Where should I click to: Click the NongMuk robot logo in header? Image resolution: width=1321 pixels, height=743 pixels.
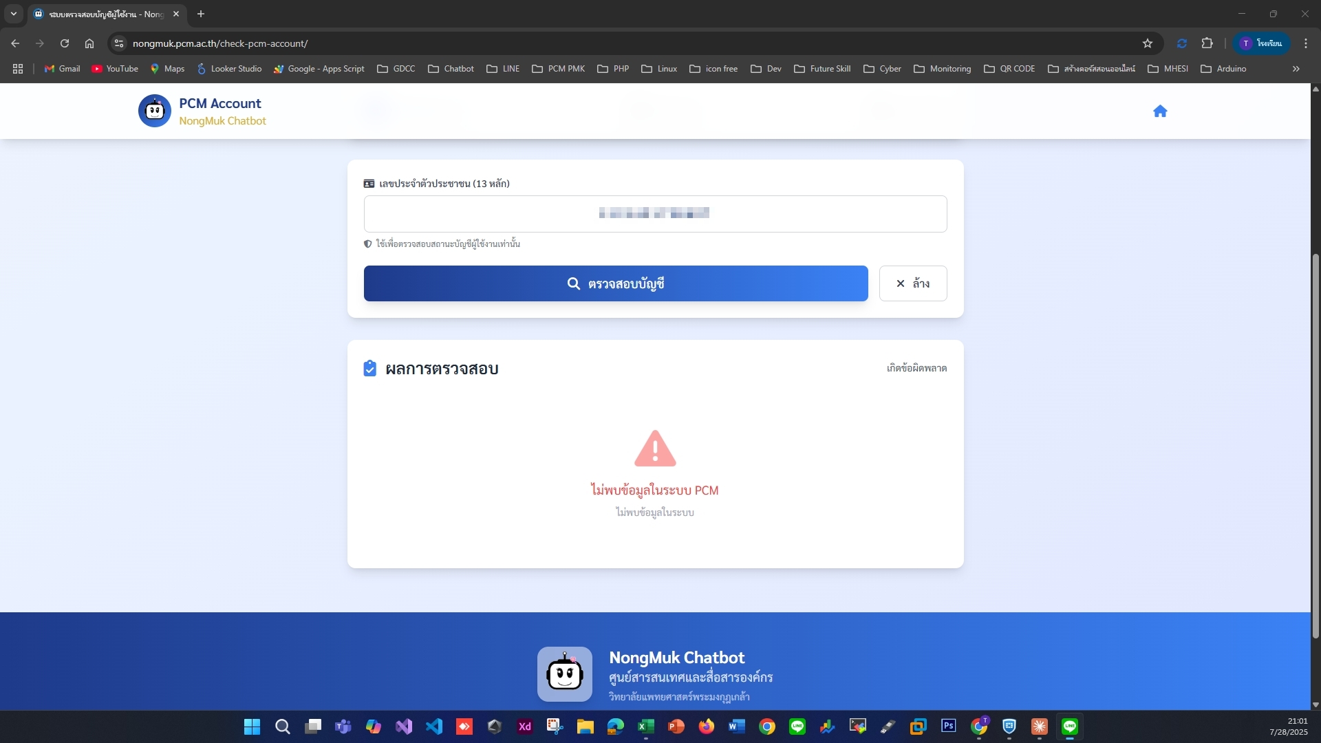coord(155,111)
